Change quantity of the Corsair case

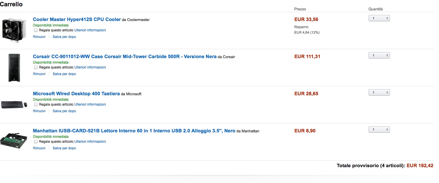click(379, 55)
